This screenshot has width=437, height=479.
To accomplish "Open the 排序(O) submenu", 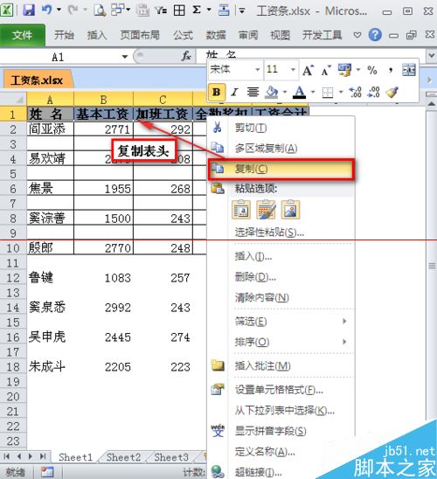I will pyautogui.click(x=290, y=342).
